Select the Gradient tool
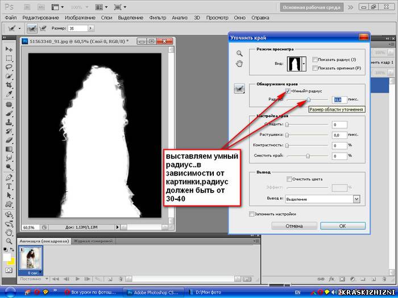The height and width of the screenshot is (298, 398). (9, 149)
